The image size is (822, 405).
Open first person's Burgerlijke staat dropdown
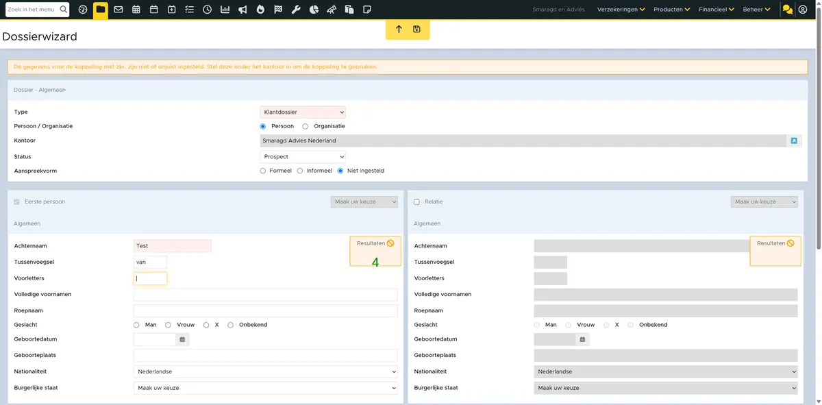point(266,388)
